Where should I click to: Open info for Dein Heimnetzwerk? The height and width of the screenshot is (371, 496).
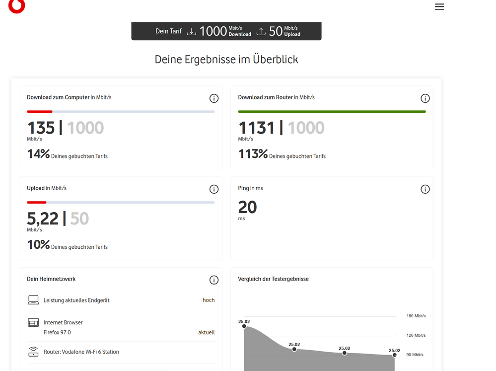[x=214, y=280]
